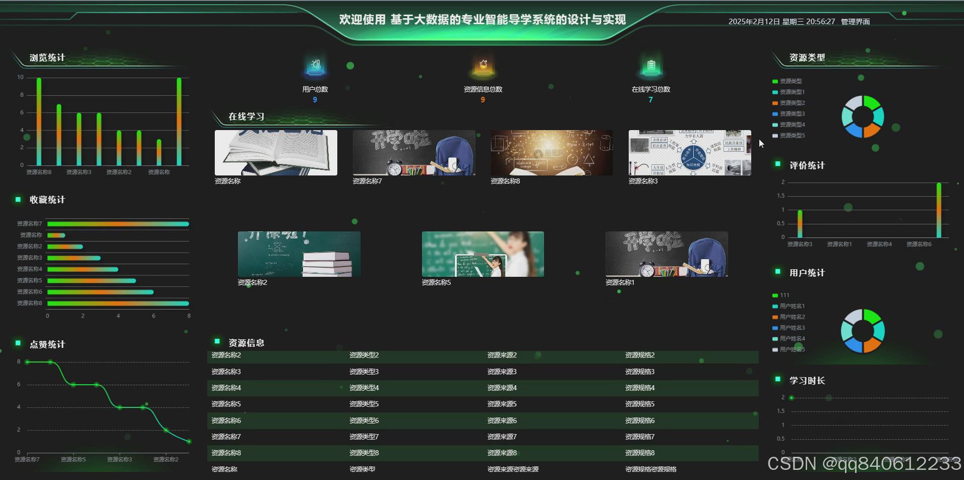Toggle 资源类型 legend item (green)
Viewport: 964px width, 480px height.
(x=787, y=81)
